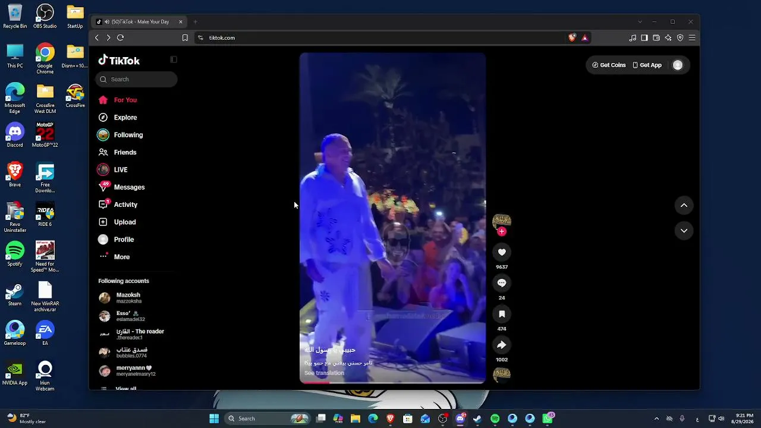Open the Brave Rewards triangle icon

click(x=585, y=37)
